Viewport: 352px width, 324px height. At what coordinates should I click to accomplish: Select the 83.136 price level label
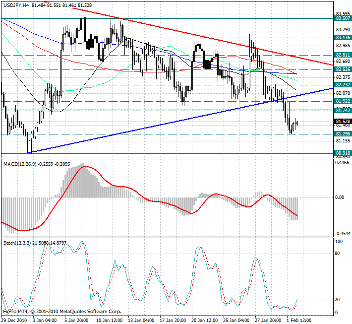pos(342,38)
